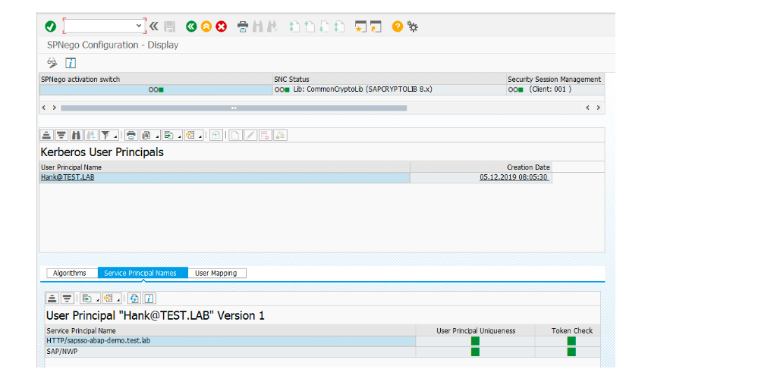Click creation date 05.12.2019 08:05:30
Viewport: 777px width, 388px height.
514,177
